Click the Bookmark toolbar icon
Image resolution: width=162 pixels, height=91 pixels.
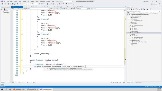click(x=66, y=4)
